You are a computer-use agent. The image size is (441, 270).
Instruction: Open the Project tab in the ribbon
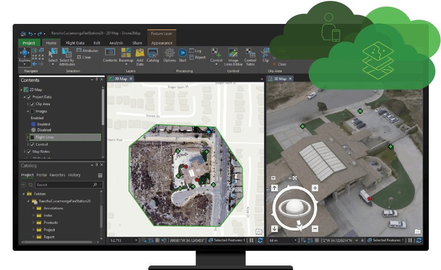[x=29, y=43]
